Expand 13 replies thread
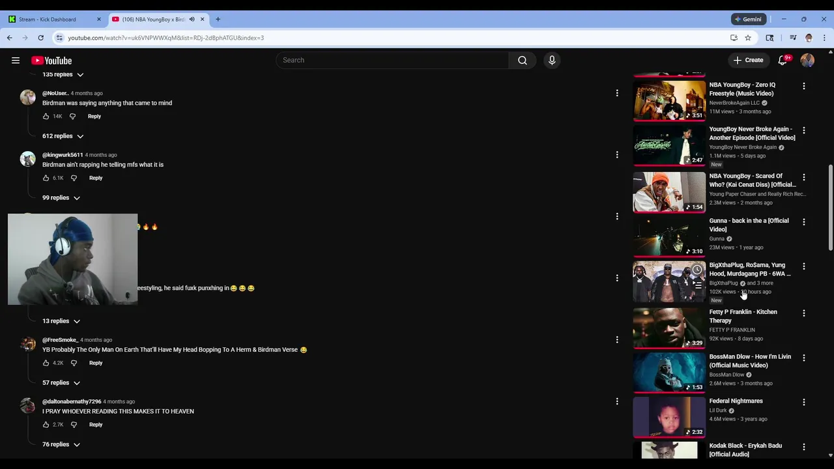This screenshot has height=469, width=834. [61, 321]
